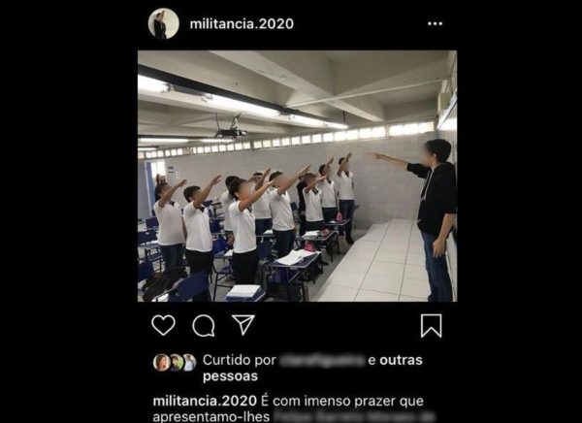582x423 pixels.
Task: Tap the Curtido por likes label
Action: tap(240, 360)
